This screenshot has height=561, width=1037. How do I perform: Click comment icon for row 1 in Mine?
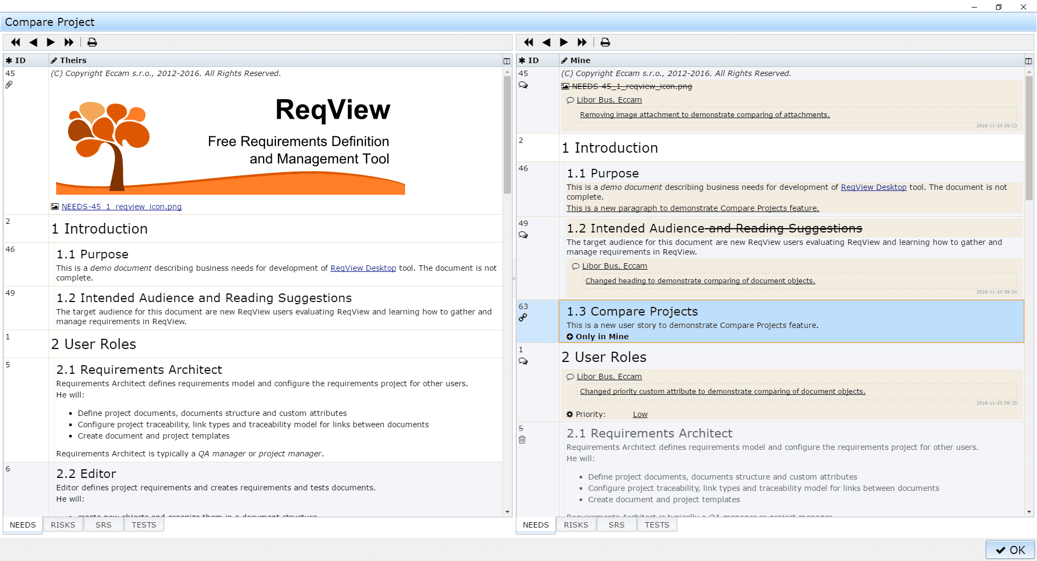click(x=523, y=361)
